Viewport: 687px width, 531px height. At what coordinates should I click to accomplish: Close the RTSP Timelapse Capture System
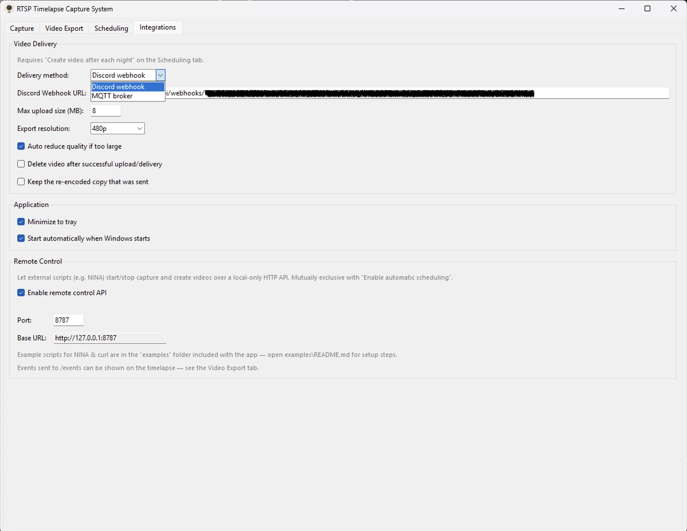(x=674, y=9)
